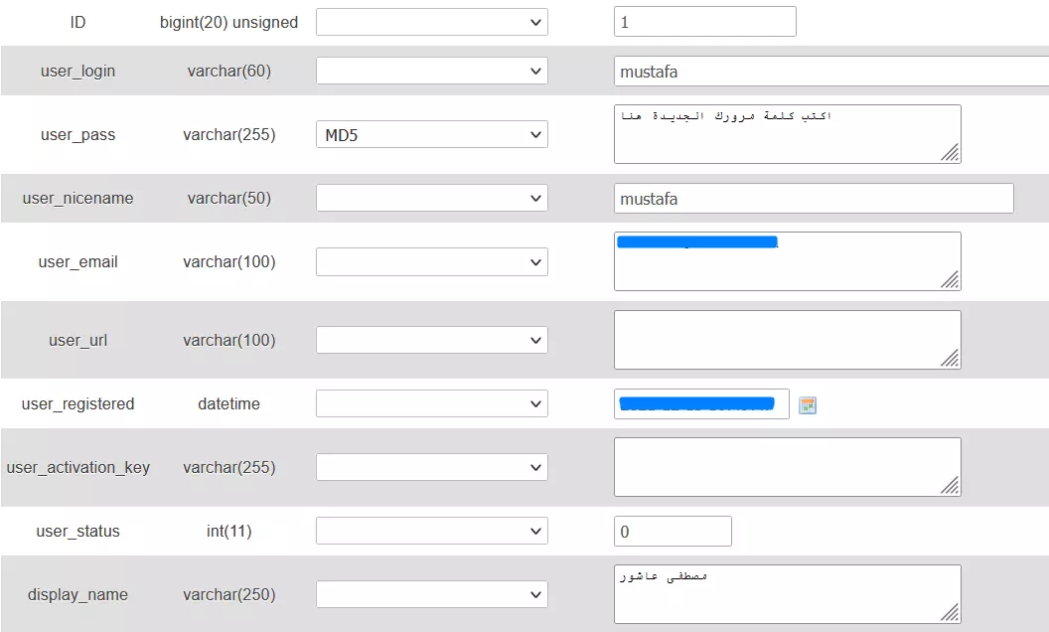Image resolution: width=1049 pixels, height=632 pixels.
Task: Click the varchar(100) type in user_email row
Action: click(x=228, y=261)
